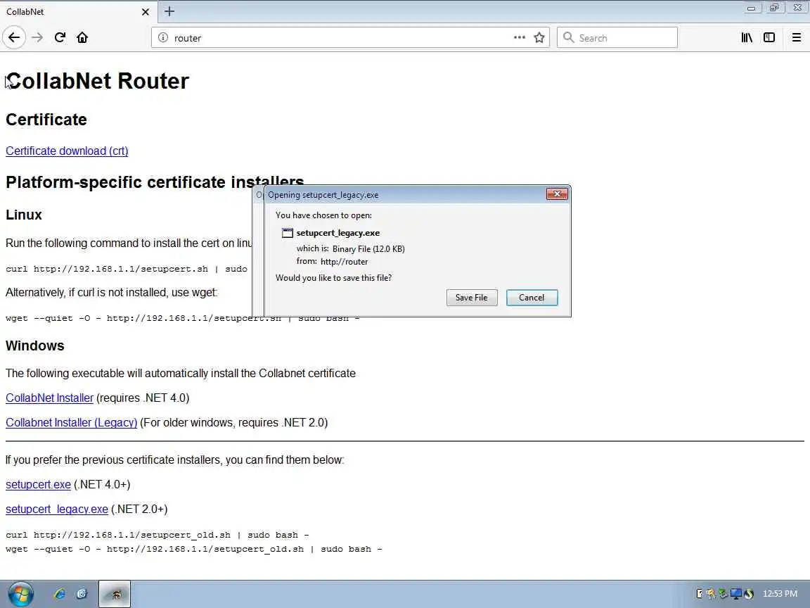The height and width of the screenshot is (608, 810).
Task: Click the wget setupcert_old.sh command line
Action: (194, 549)
